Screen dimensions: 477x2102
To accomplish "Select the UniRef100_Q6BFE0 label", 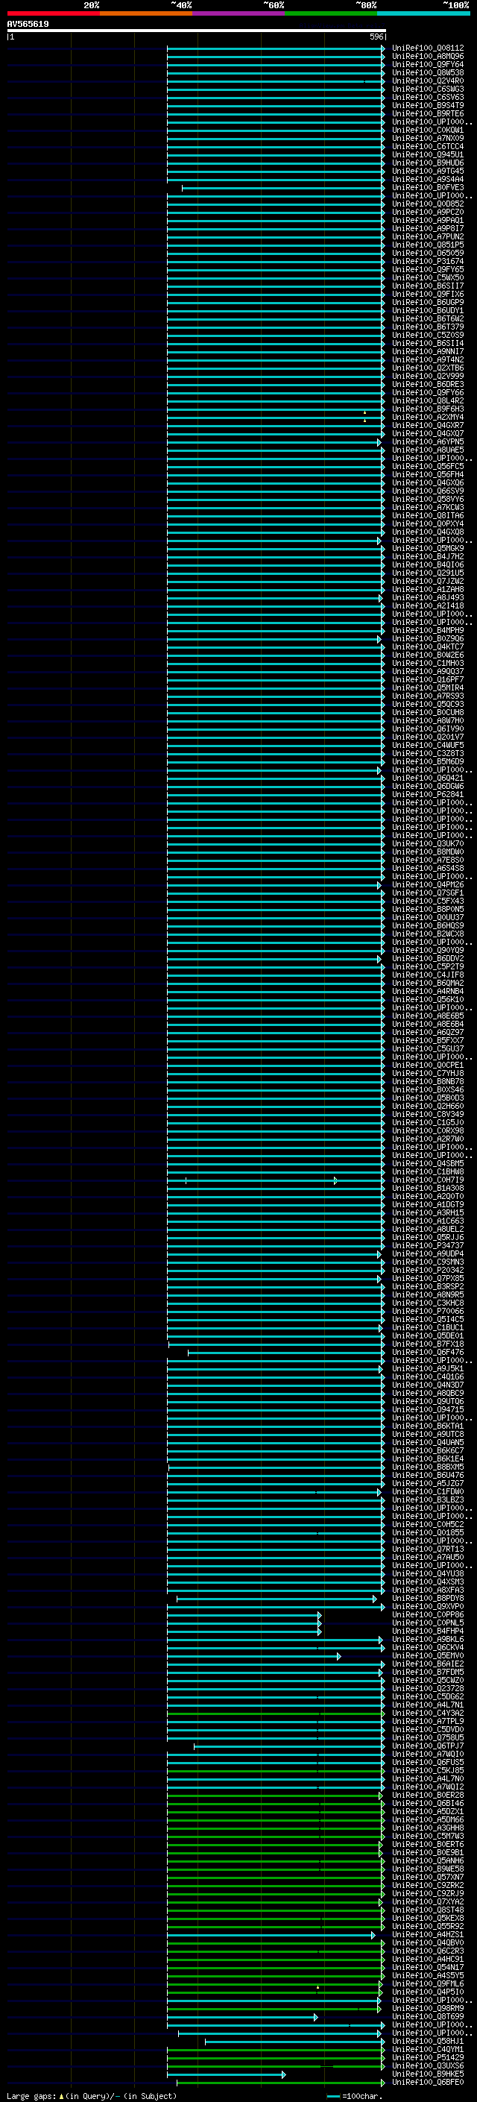I will coord(428,2083).
